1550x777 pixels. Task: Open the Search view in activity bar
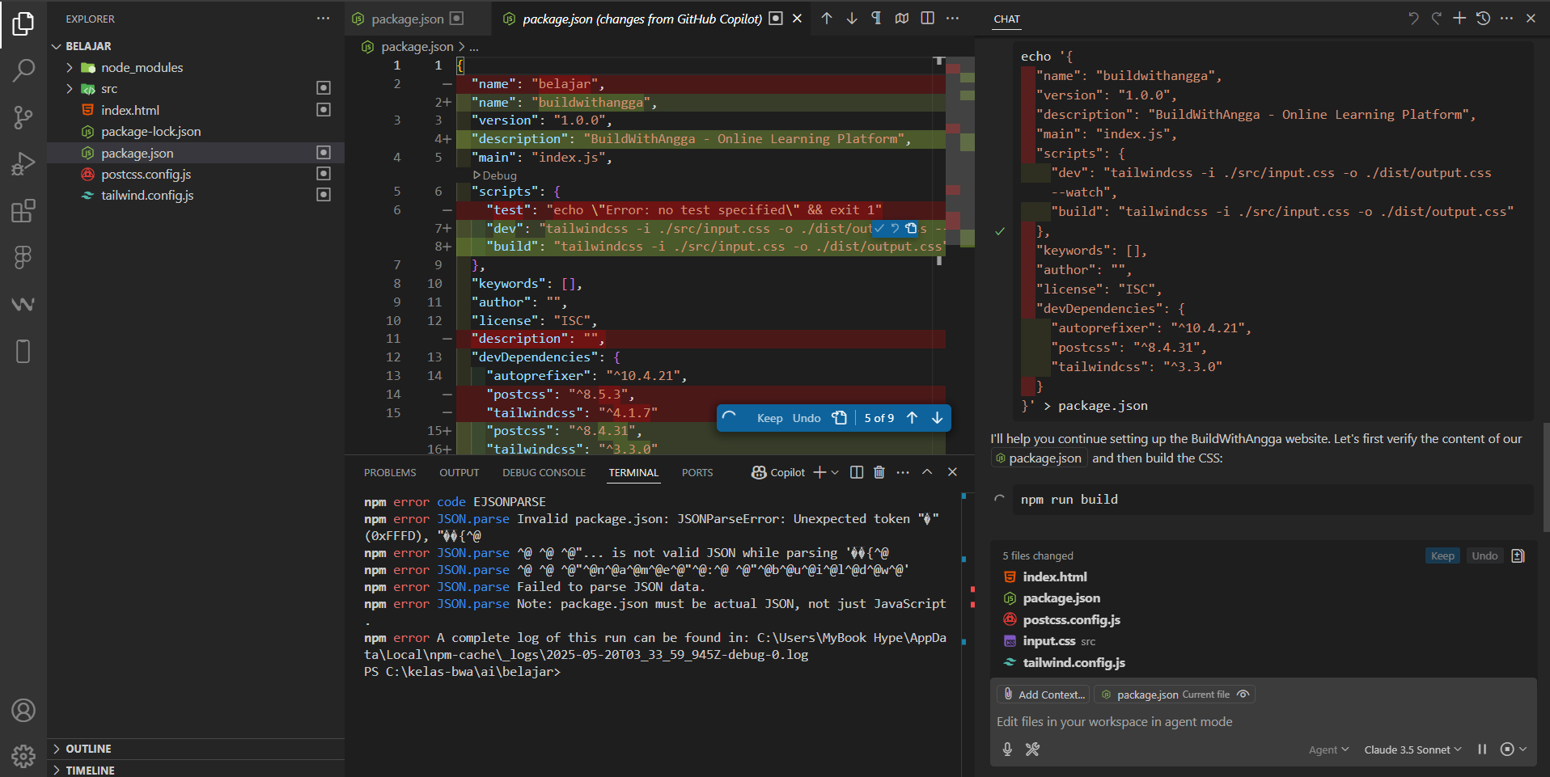pos(23,71)
